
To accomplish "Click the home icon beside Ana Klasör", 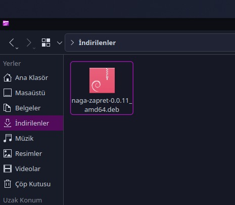I will tap(8, 77).
